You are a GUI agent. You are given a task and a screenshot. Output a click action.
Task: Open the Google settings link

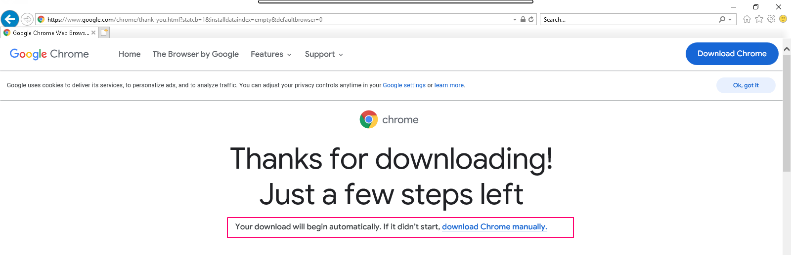point(404,85)
